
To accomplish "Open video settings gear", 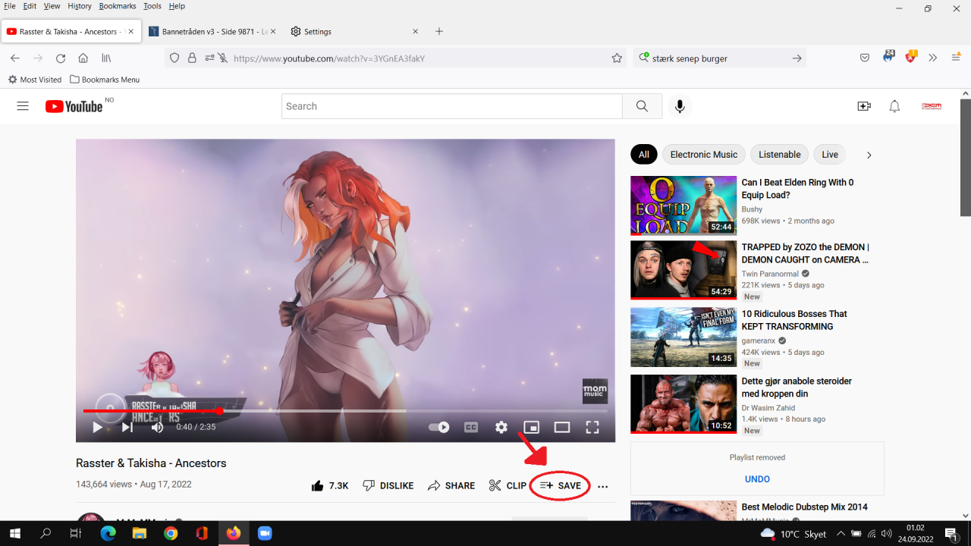I will point(501,428).
